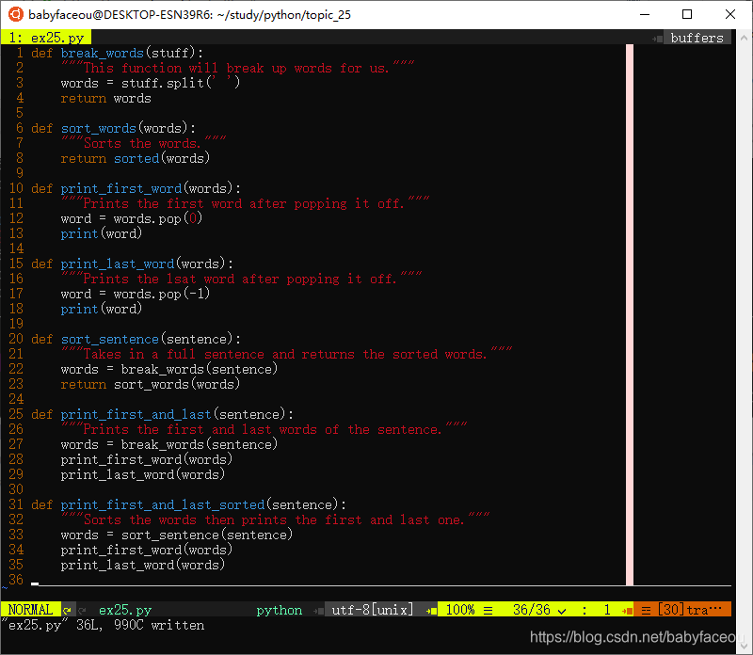Click the 'sort_words' function name on line 6

[99, 128]
